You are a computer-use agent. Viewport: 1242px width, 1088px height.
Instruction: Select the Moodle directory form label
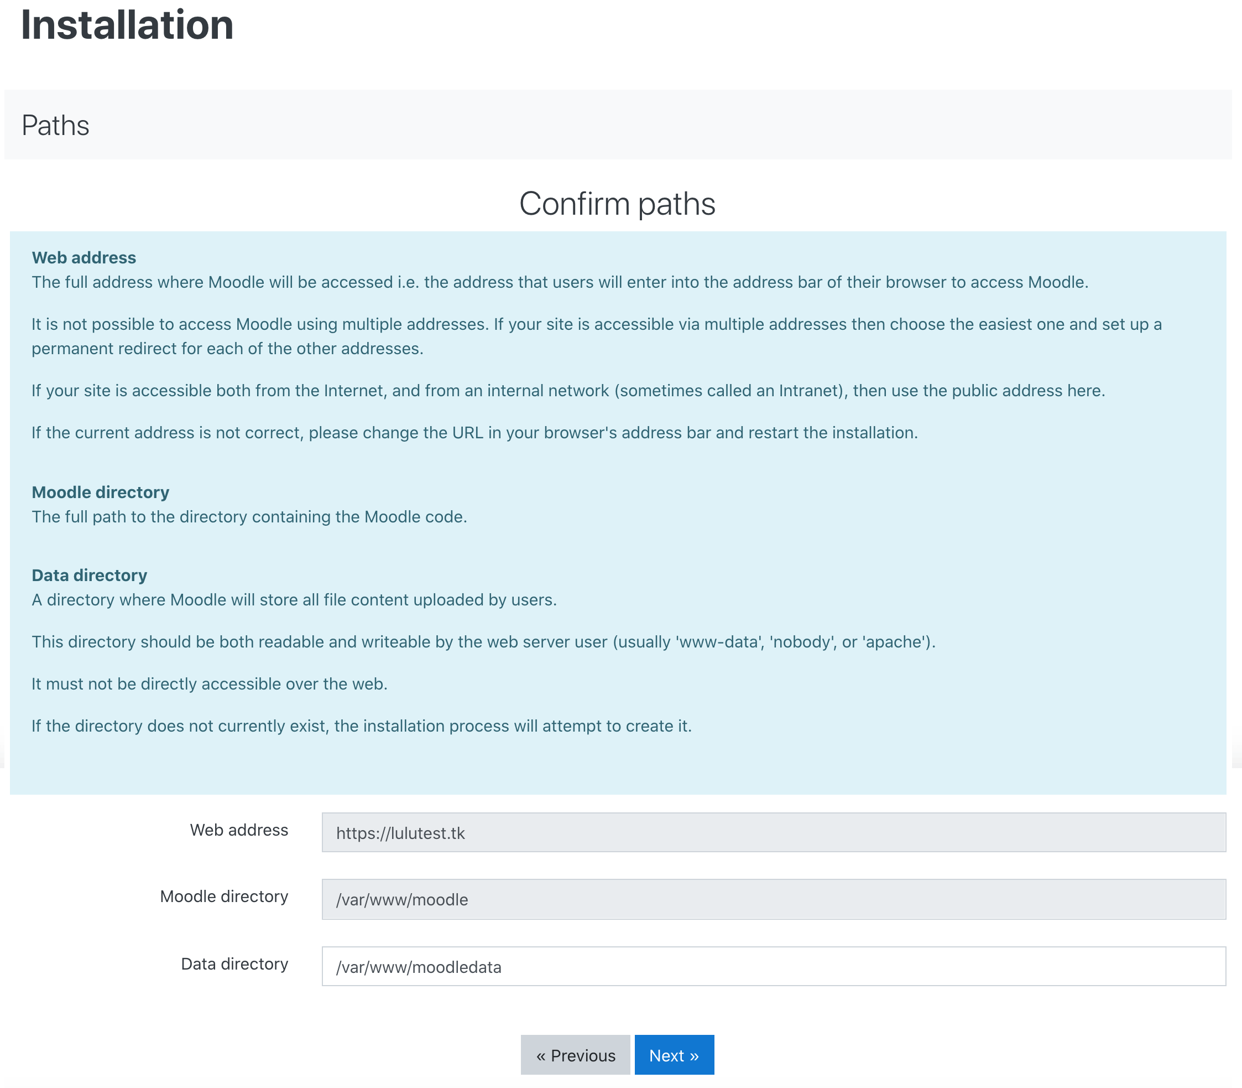tap(224, 896)
